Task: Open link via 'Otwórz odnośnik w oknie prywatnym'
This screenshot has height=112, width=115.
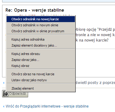Action: pos(41,31)
